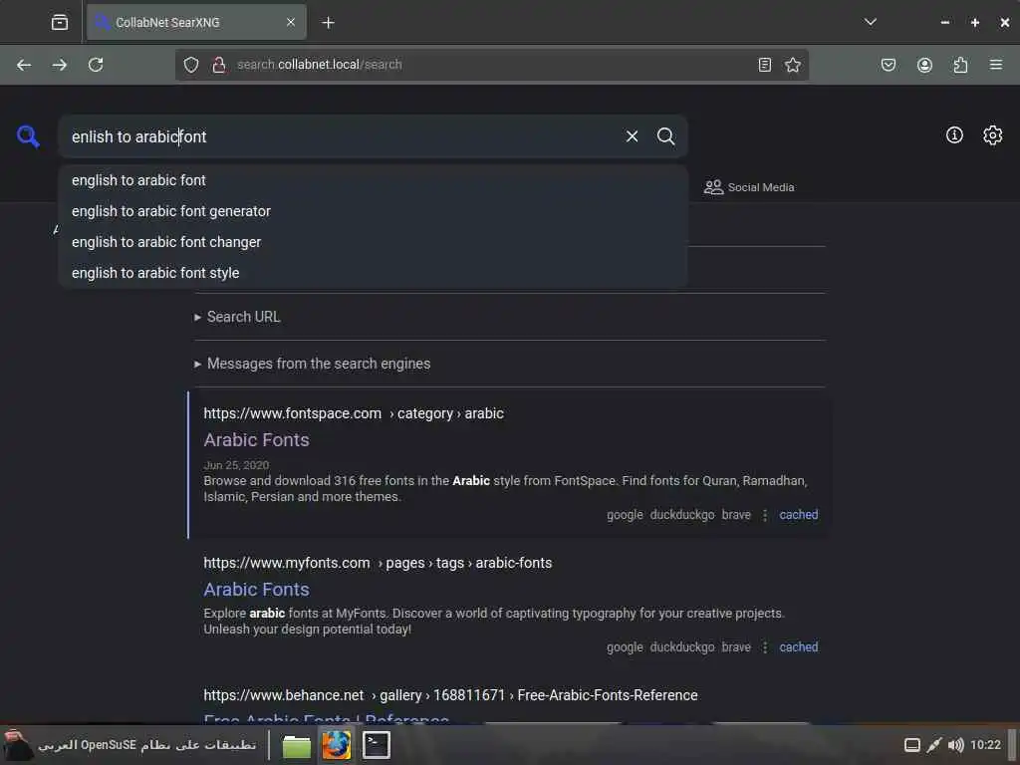
Task: Choose suggestion 'english to arabic font style'
Action: tap(373, 273)
